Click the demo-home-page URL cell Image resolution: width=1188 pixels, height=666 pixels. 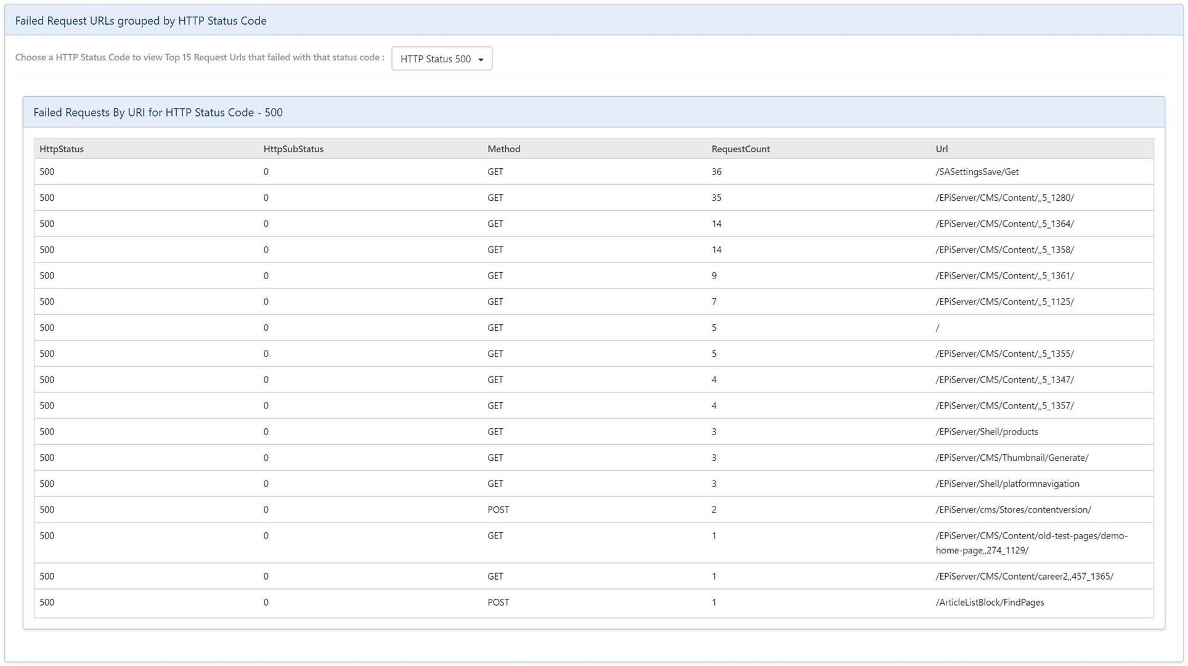pyautogui.click(x=1031, y=543)
